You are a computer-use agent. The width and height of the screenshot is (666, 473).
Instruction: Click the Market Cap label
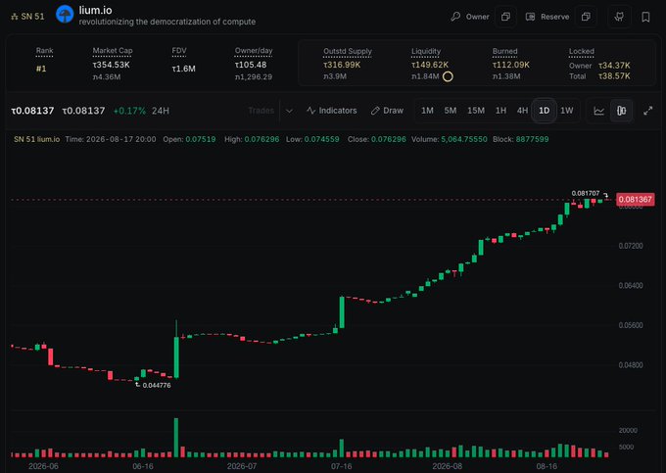click(113, 51)
